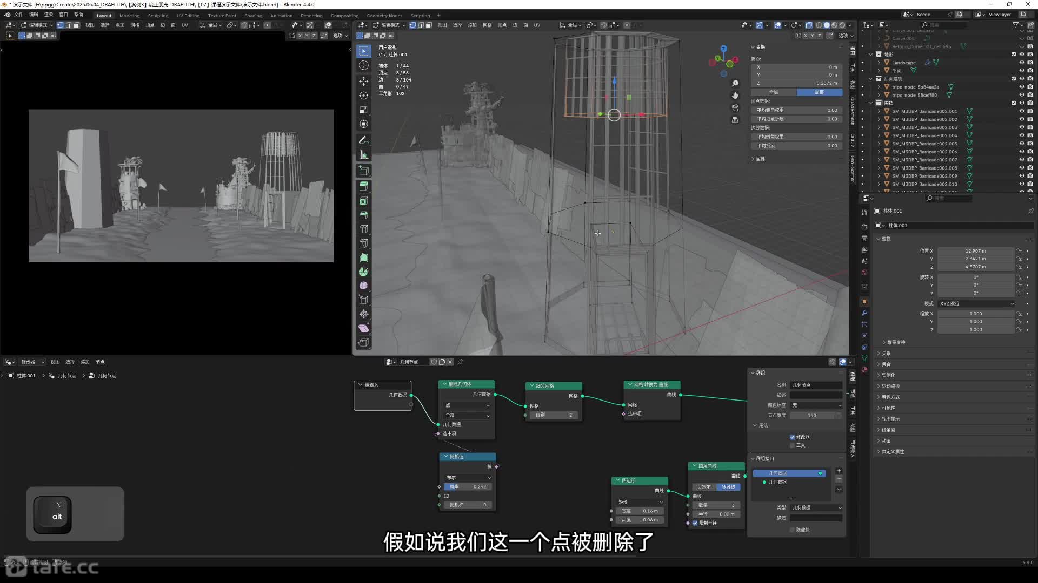Screen dimensions: 1038x583
Task: Select the Measure tool
Action: [x=364, y=155]
